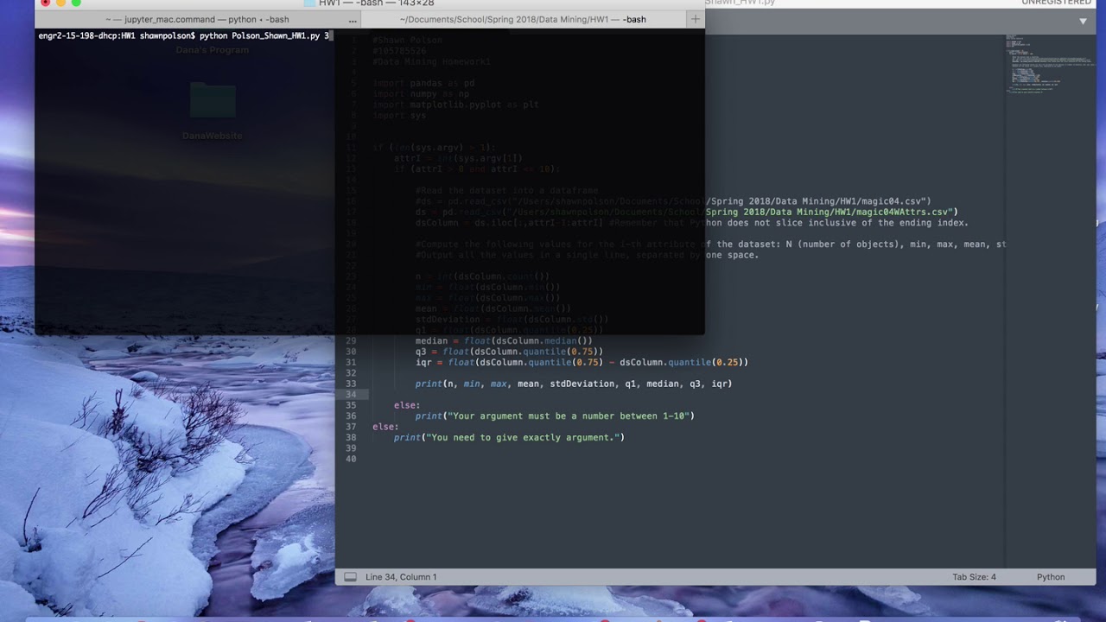This screenshot has height=622, width=1106.
Task: Switch to the jupyter_mac.command Terminal tab
Action: [197, 19]
